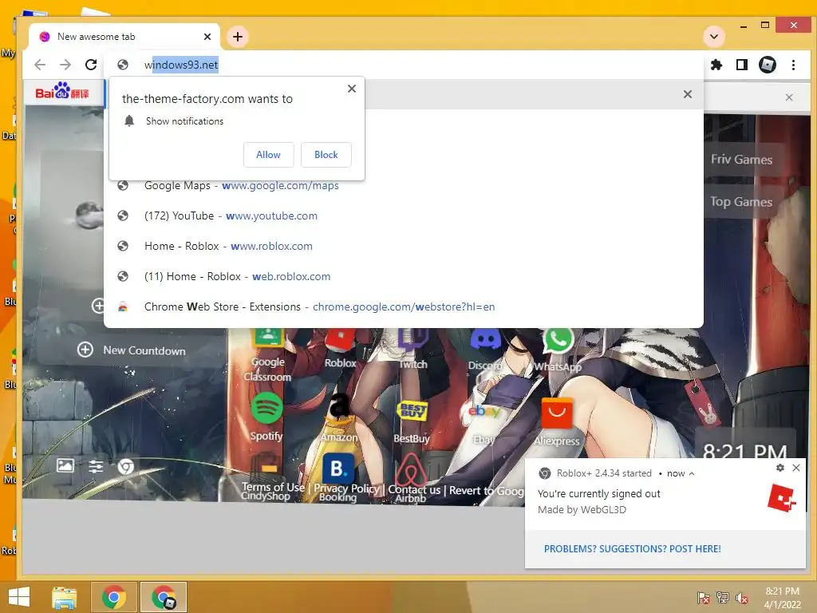Open the taskbar Chrome window with Roblox badge

[x=163, y=597]
